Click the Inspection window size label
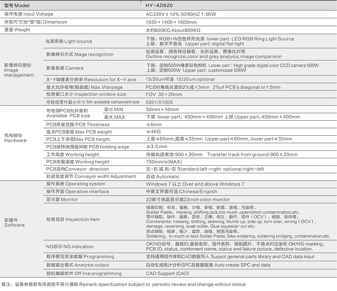The height and width of the screenshot is (291, 337). (x=86, y=94)
